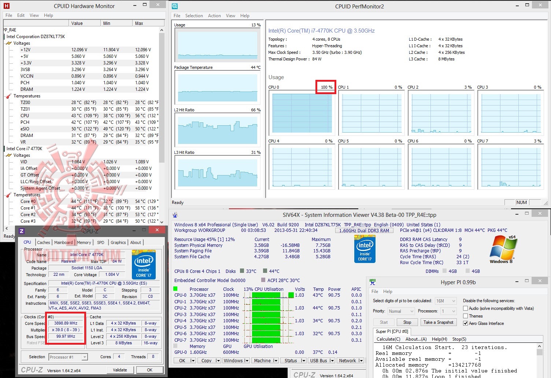Uncheck Aero Glass Interface in Hyper PI
This screenshot has width=551, height=378.
[465, 323]
